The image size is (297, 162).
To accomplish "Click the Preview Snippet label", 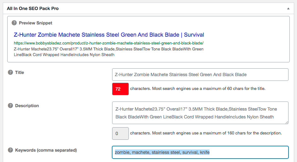I will (x=35, y=23).
